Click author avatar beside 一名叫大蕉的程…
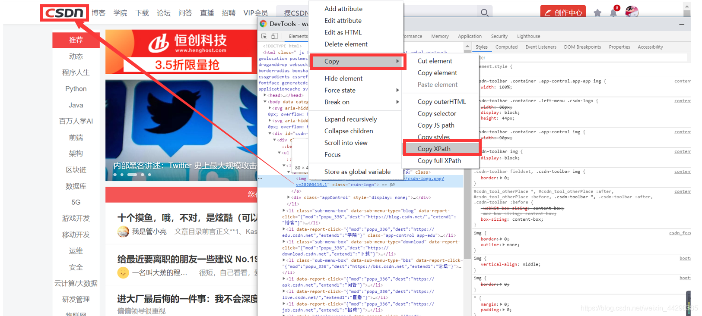 tap(123, 273)
